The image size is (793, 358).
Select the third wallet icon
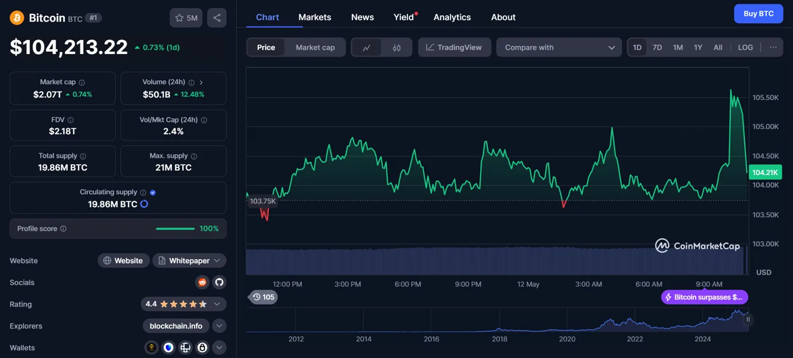[186, 348]
